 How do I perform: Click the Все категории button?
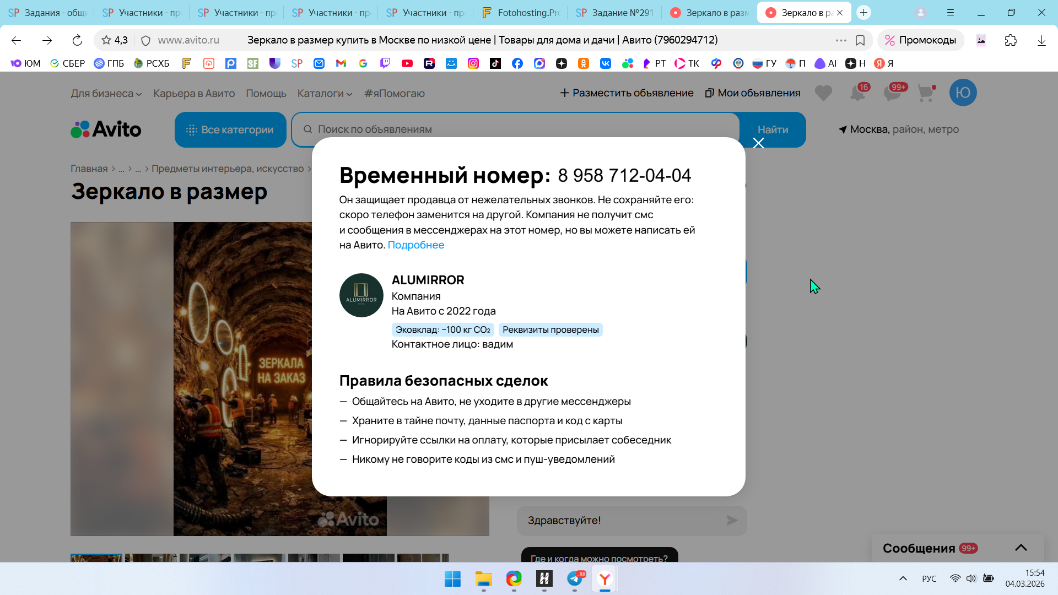pos(230,130)
